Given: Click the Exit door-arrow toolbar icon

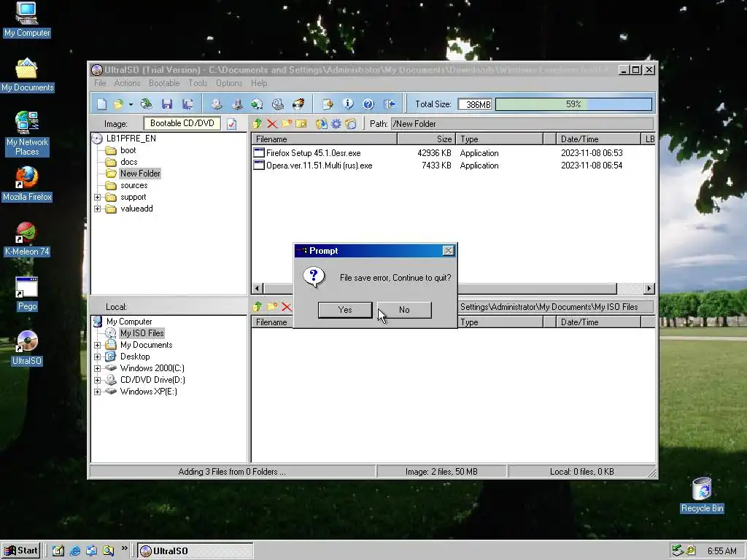Looking at the screenshot, I should tap(390, 104).
